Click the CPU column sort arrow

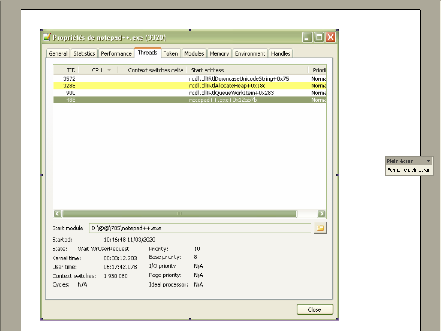coord(109,70)
